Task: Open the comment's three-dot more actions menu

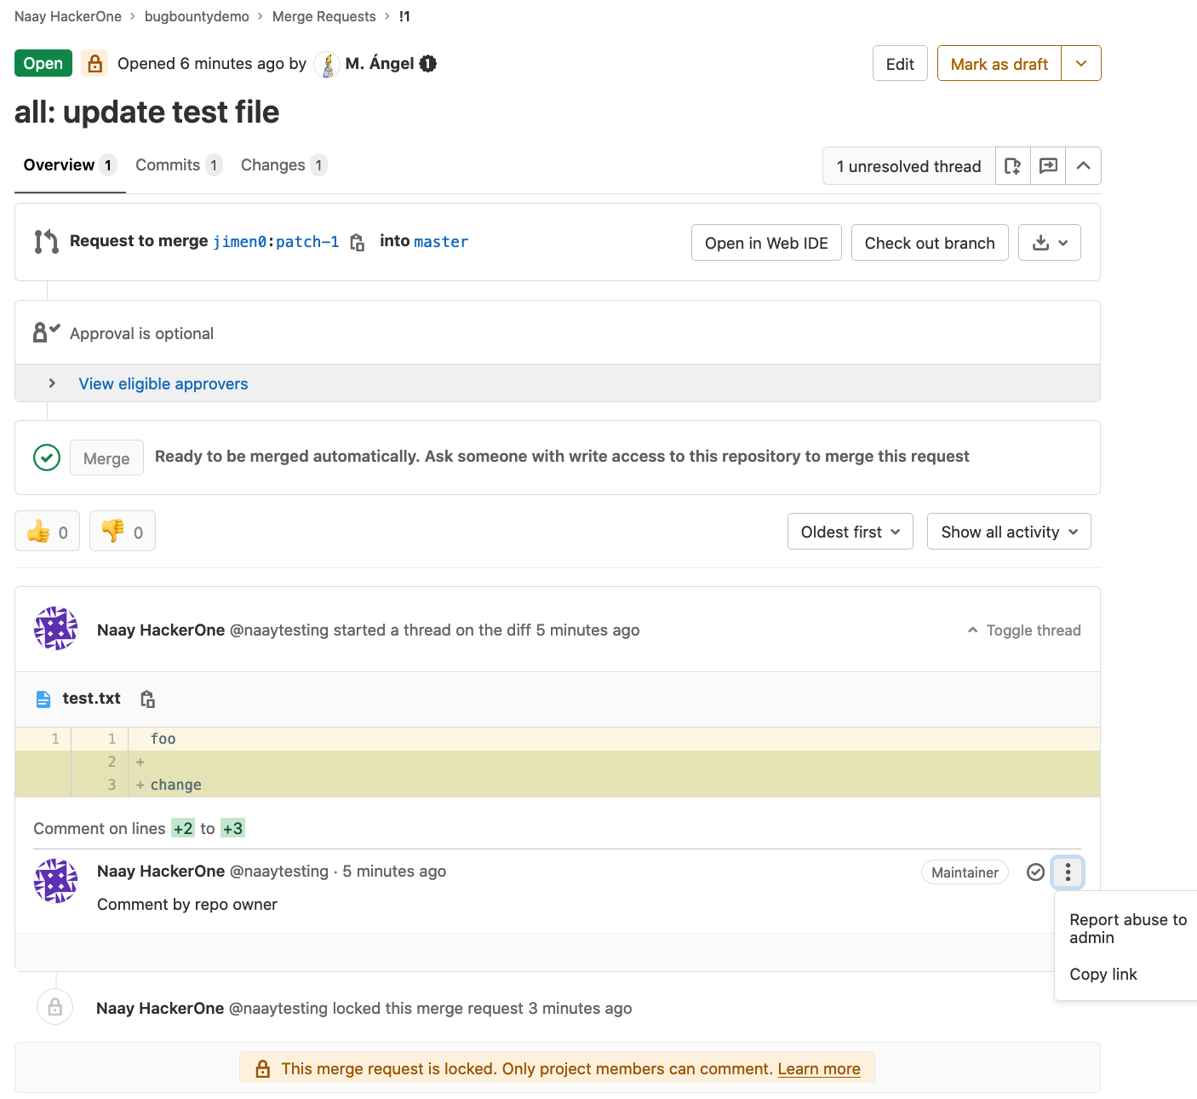Action: (1068, 872)
